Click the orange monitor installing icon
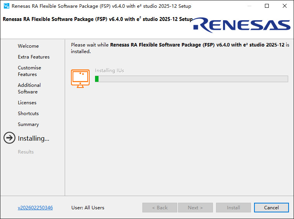The height and width of the screenshot is (219, 294). 80,79
